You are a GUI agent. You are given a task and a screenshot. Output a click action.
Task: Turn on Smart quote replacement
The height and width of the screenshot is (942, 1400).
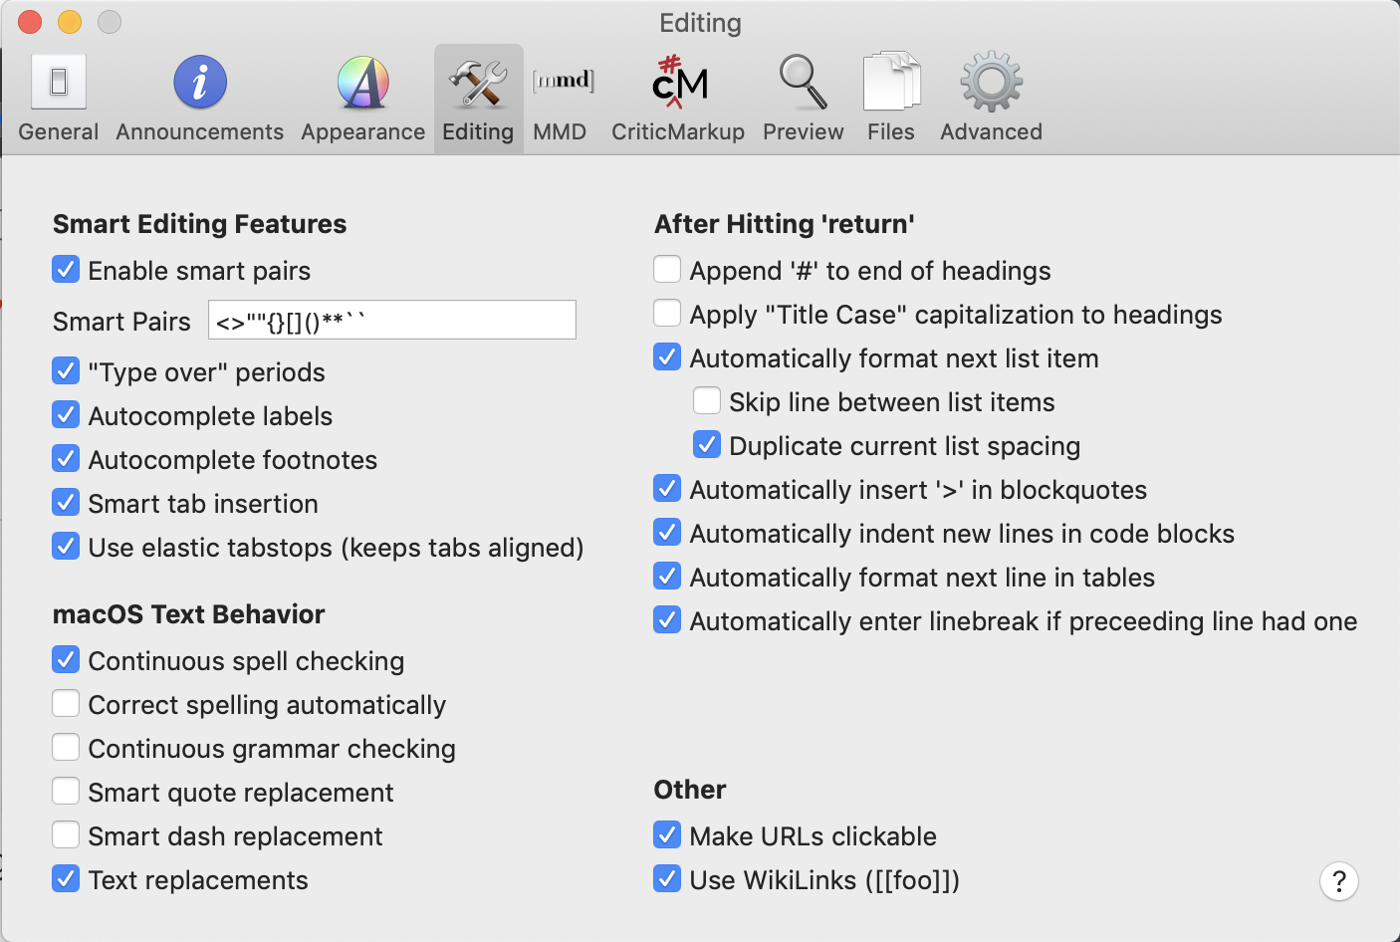(x=66, y=792)
